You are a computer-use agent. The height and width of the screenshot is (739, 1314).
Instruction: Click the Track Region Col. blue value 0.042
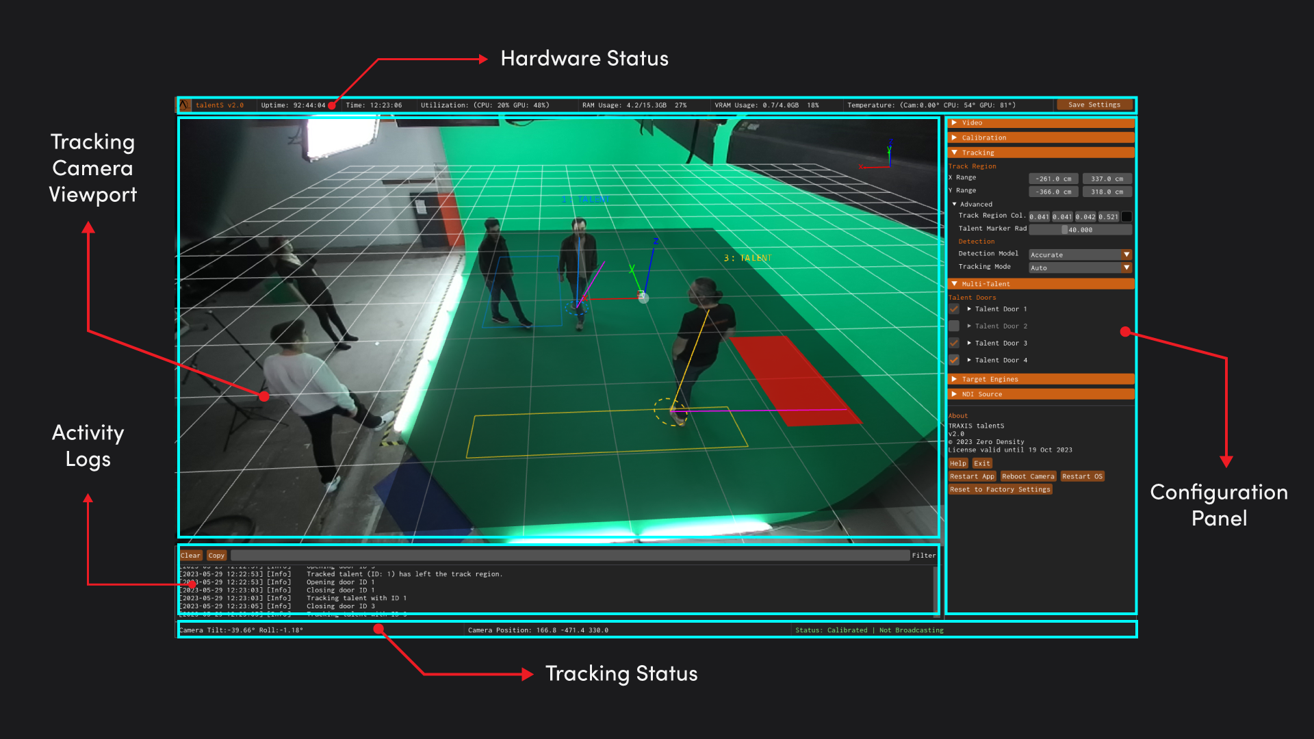(x=1085, y=216)
